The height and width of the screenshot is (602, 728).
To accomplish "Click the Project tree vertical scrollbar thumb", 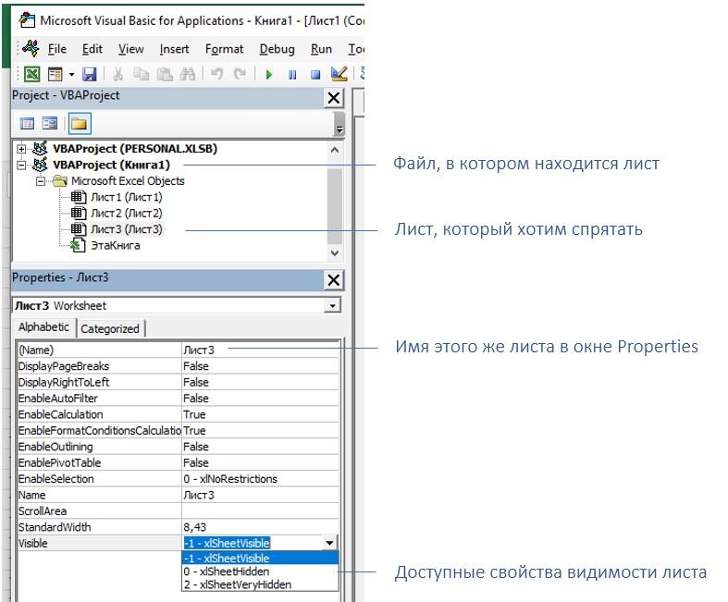I will [x=334, y=206].
